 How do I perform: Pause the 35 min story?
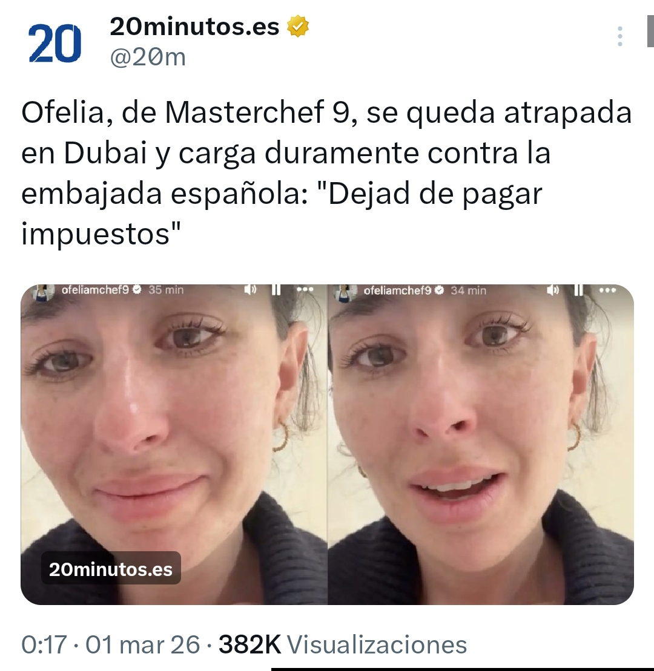coord(276,290)
